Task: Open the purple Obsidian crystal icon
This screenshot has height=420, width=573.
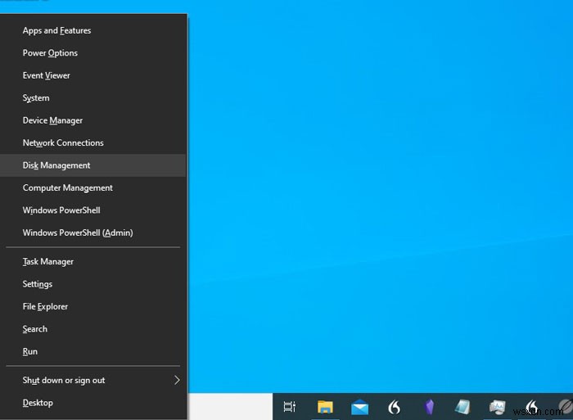Action: tap(429, 407)
